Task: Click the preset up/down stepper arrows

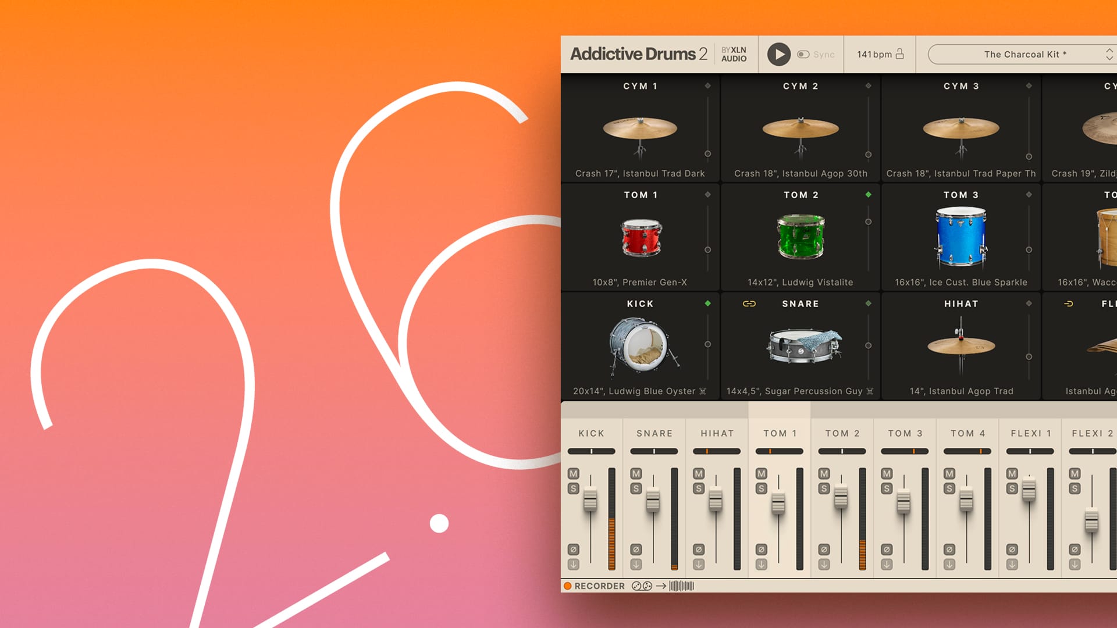Action: click(x=1109, y=54)
